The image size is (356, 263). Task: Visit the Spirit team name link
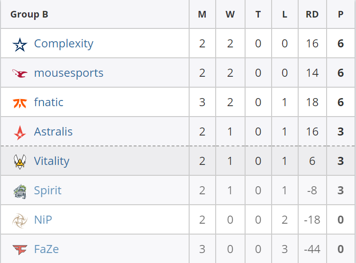[x=48, y=190]
